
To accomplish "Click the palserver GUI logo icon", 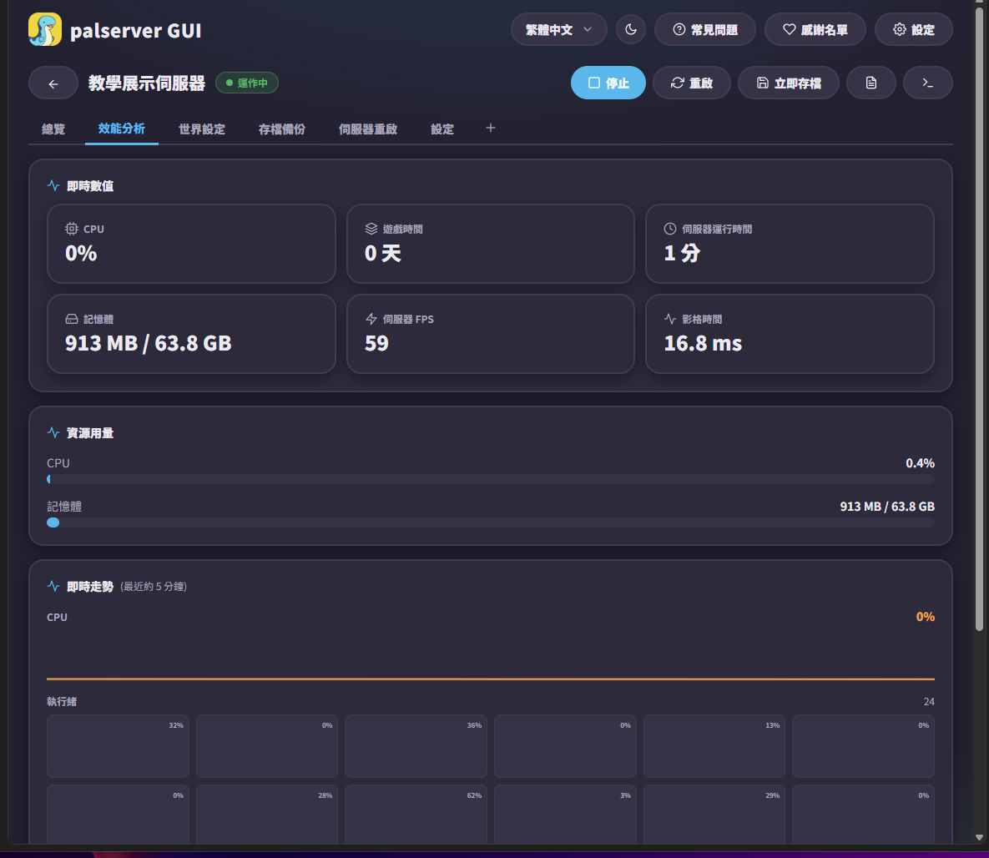I will point(45,30).
